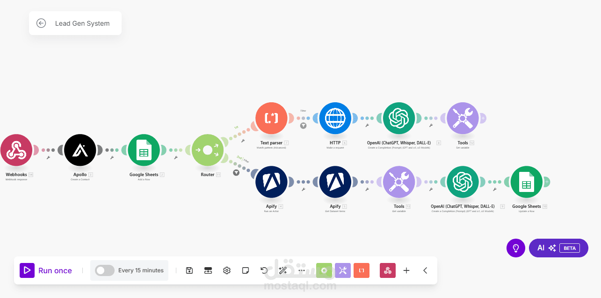Click the 1st route label after the Router
601x298 pixels.
tap(236, 127)
